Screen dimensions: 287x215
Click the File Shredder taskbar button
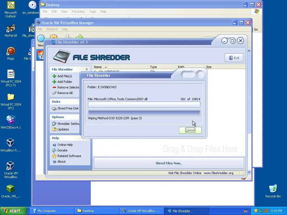pos(186,211)
